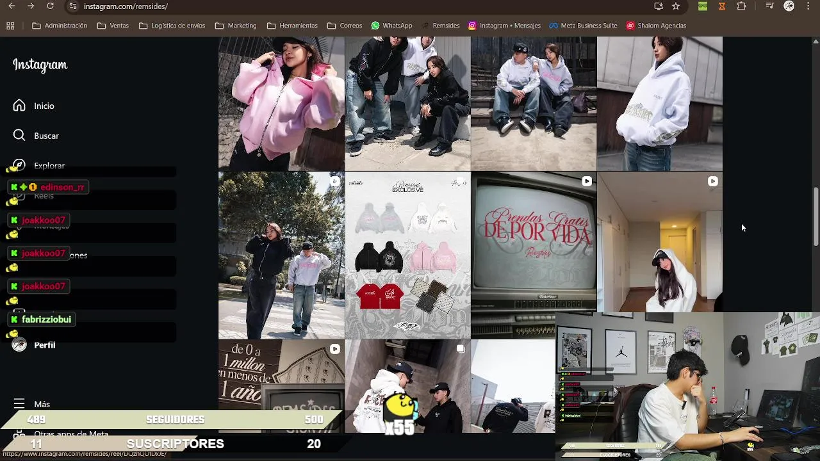
Task: Click the browser forward arrow
Action: [31, 6]
